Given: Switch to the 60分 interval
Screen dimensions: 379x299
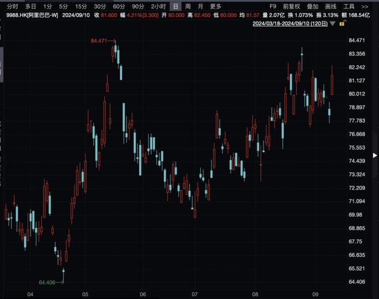Looking at the screenshot, I should 119,6.
